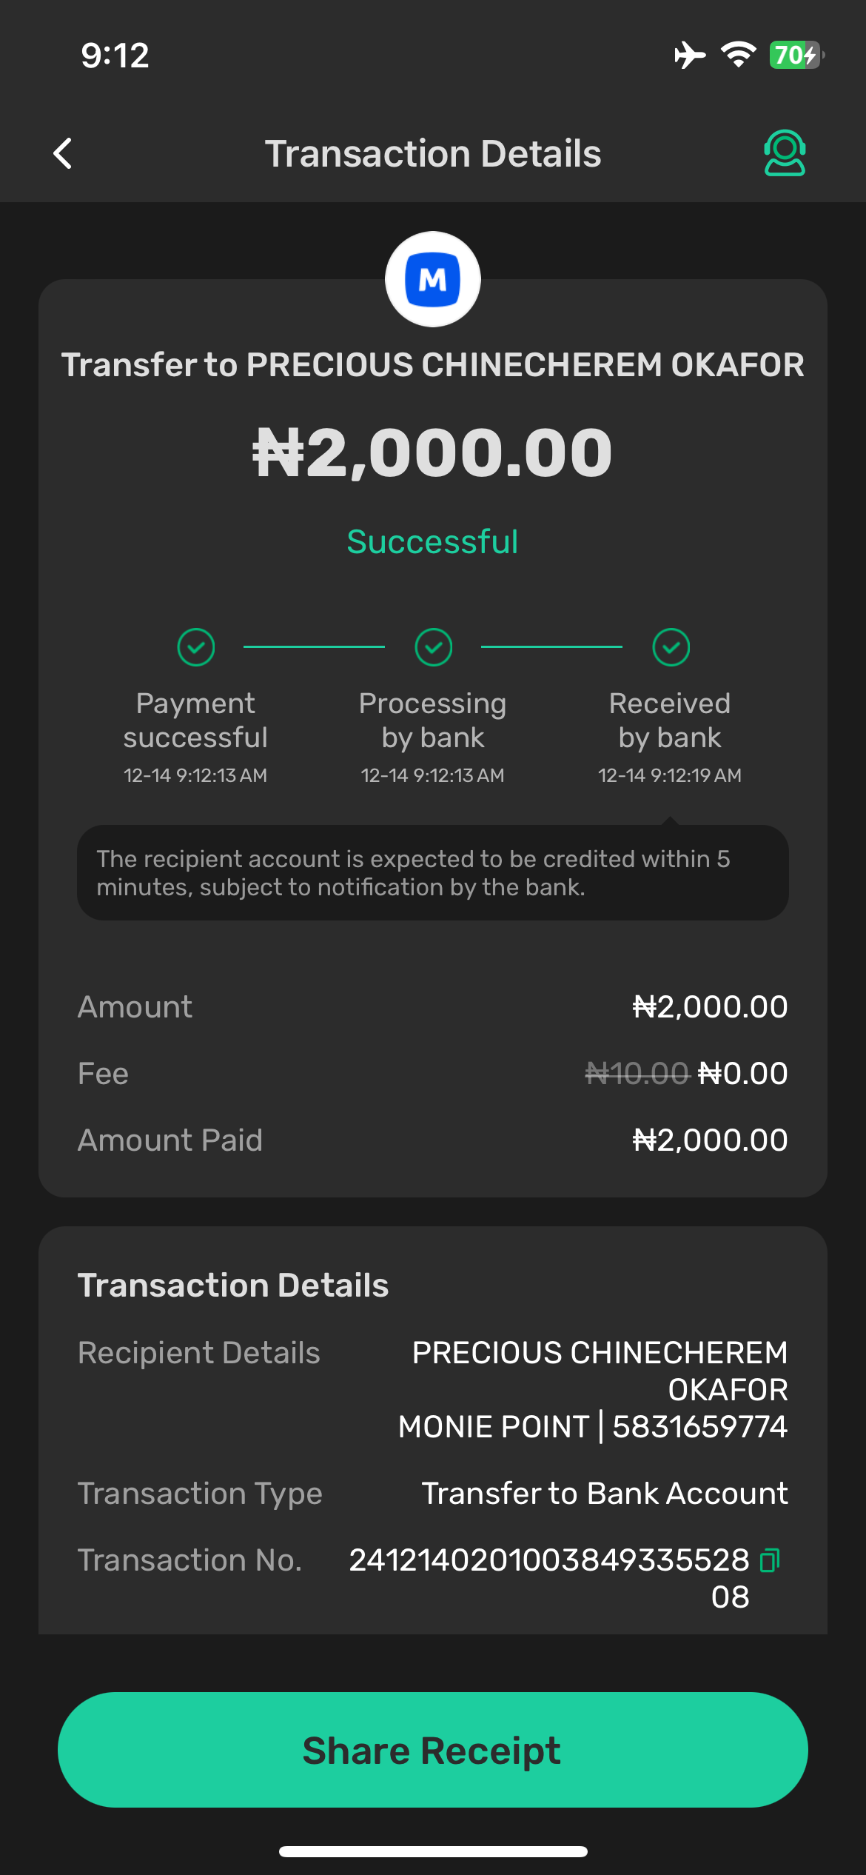This screenshot has width=866, height=1875.
Task: Tap the recipient account number 5831659774
Action: (699, 1427)
